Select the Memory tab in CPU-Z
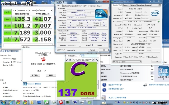Image resolution: width=169 pixels, height=105 pixels. (80, 6)
